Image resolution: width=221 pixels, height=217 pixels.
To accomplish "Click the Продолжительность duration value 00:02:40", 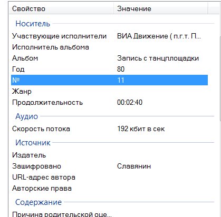I will click(x=130, y=102).
